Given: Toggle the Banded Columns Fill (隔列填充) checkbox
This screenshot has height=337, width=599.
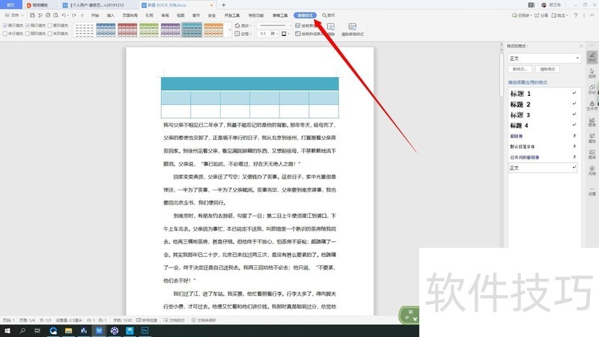Looking at the screenshot, I should tap(28, 34).
